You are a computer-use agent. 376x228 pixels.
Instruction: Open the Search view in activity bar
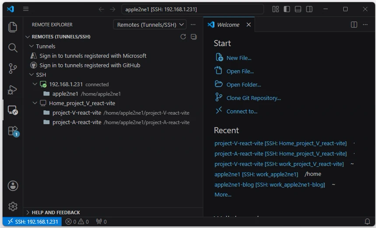[13, 48]
